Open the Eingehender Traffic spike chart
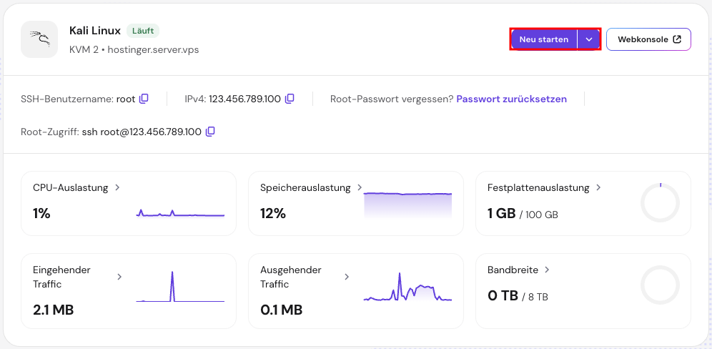712x349 pixels. (x=180, y=286)
